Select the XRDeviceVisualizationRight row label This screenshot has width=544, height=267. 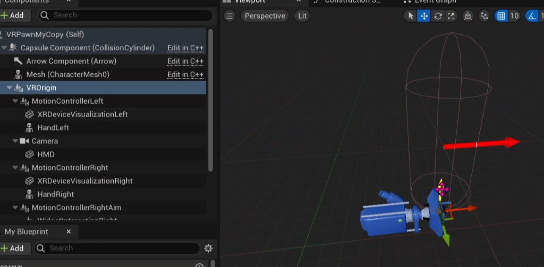click(85, 181)
